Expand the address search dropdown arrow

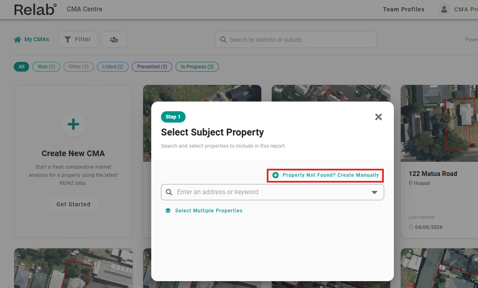point(374,192)
